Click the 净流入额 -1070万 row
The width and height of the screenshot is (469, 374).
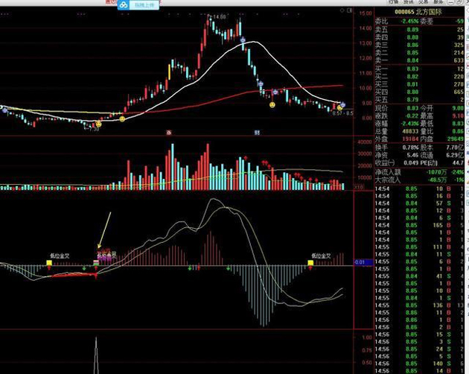[419, 172]
